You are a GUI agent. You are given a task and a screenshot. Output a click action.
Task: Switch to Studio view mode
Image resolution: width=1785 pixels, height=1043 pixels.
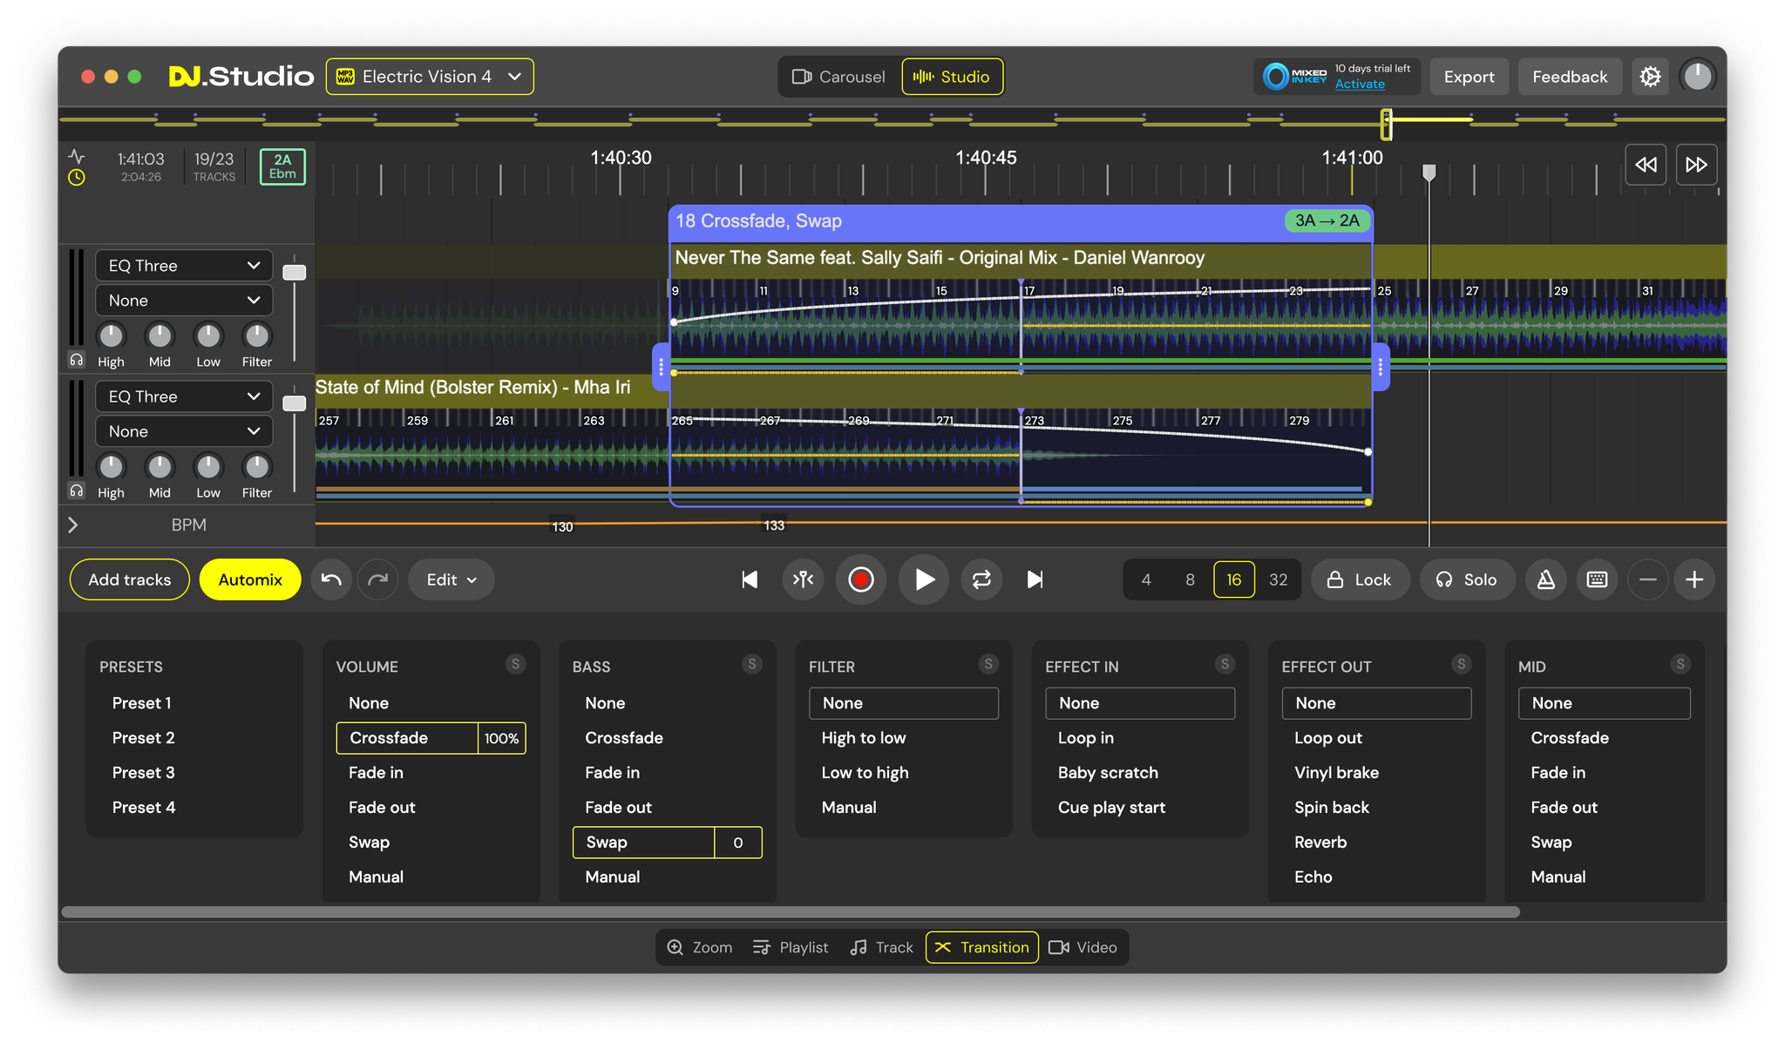tap(953, 76)
